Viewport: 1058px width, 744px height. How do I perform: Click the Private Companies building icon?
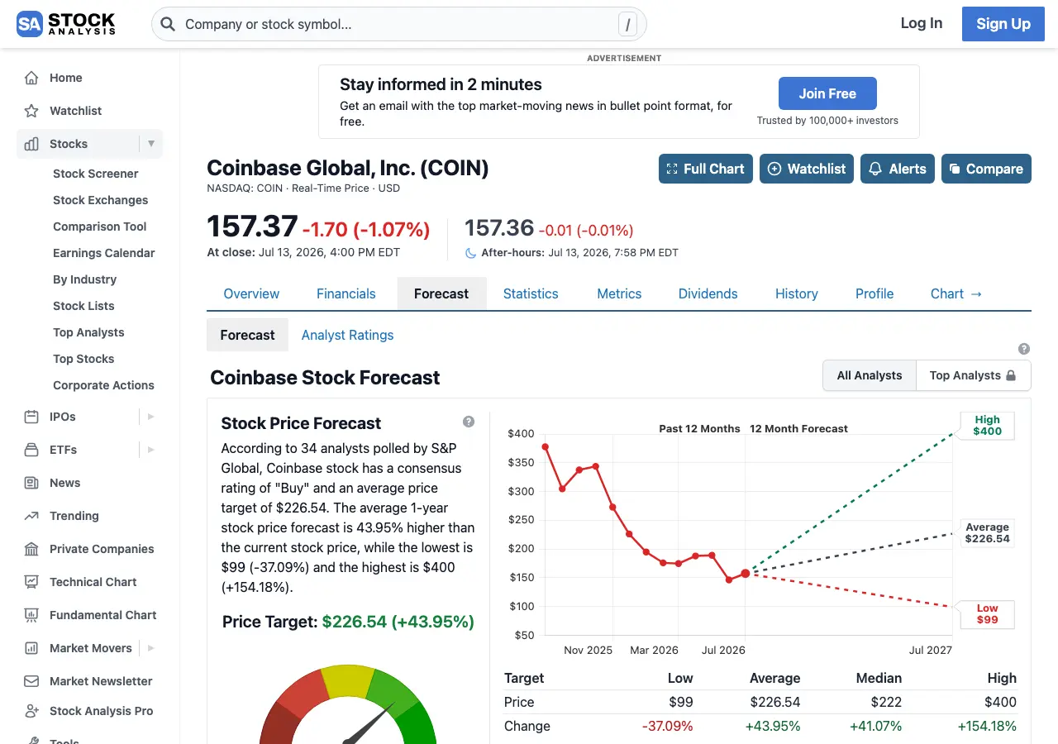coord(31,549)
